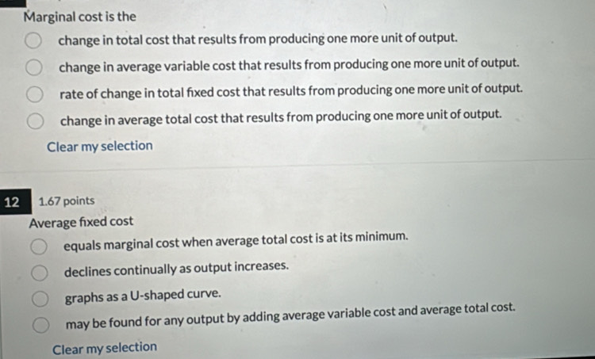The image size is (595, 359).
Task: Select radio button for 'equals marginal cost' option
Action: click(x=39, y=246)
